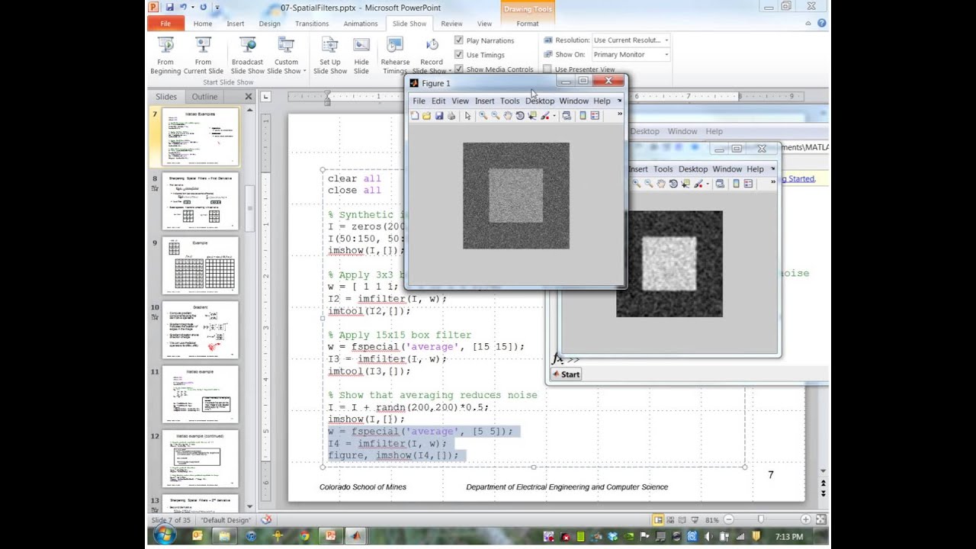Click PowerPoint Save icon in quick access toolbar
Screen dimensions: 976x549
[169, 7]
